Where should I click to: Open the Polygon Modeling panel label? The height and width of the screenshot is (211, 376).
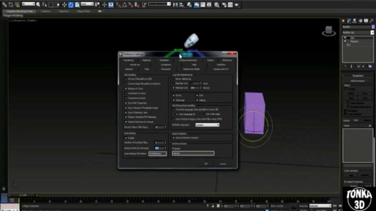[13, 16]
